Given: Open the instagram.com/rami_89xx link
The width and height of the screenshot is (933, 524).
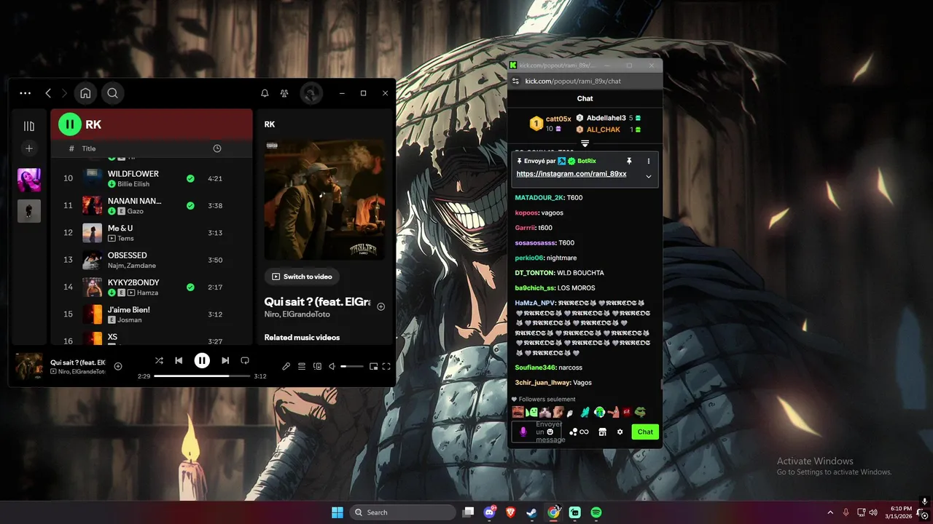Looking at the screenshot, I should pos(571,174).
